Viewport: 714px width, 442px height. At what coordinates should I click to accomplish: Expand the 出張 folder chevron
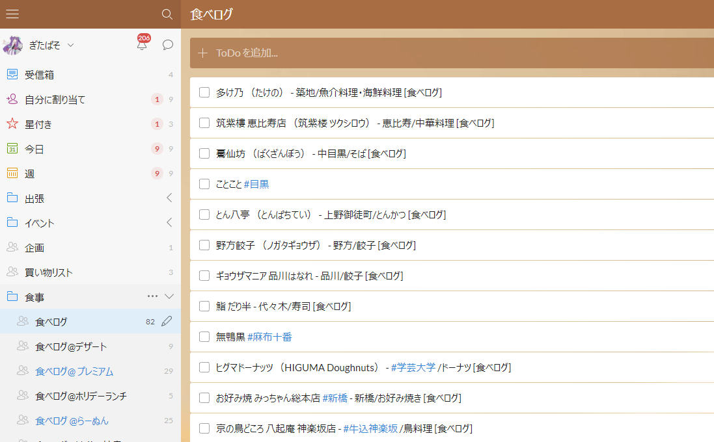point(169,198)
